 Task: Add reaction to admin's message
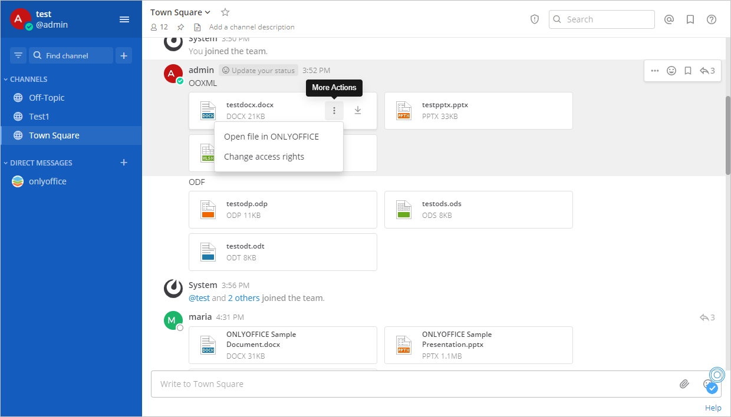click(x=671, y=71)
